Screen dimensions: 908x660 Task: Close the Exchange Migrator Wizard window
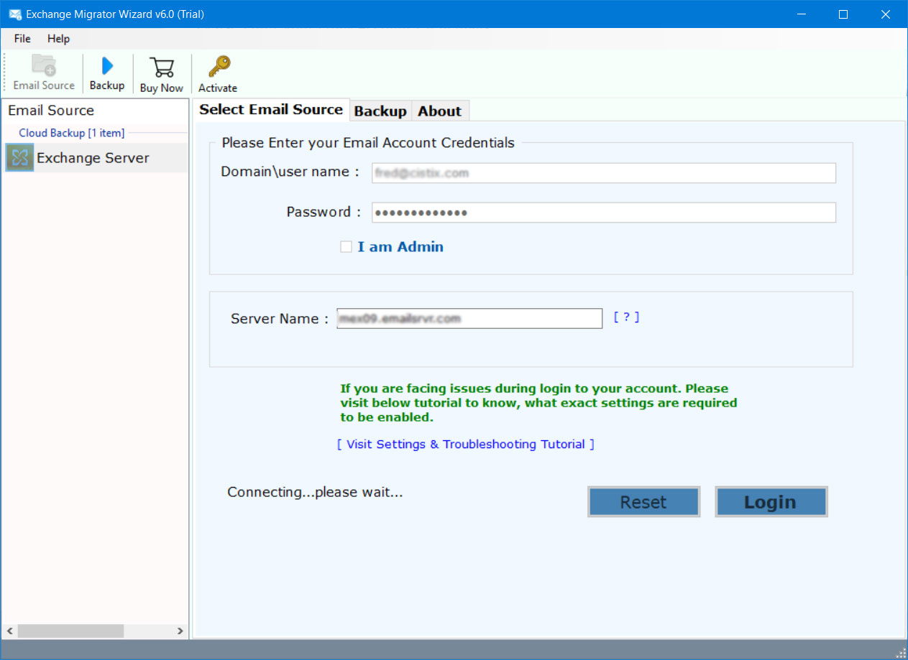[x=886, y=14]
